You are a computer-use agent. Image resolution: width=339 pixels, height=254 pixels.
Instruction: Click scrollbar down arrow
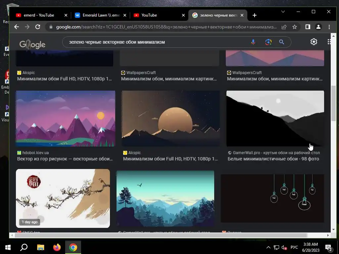coord(333,230)
